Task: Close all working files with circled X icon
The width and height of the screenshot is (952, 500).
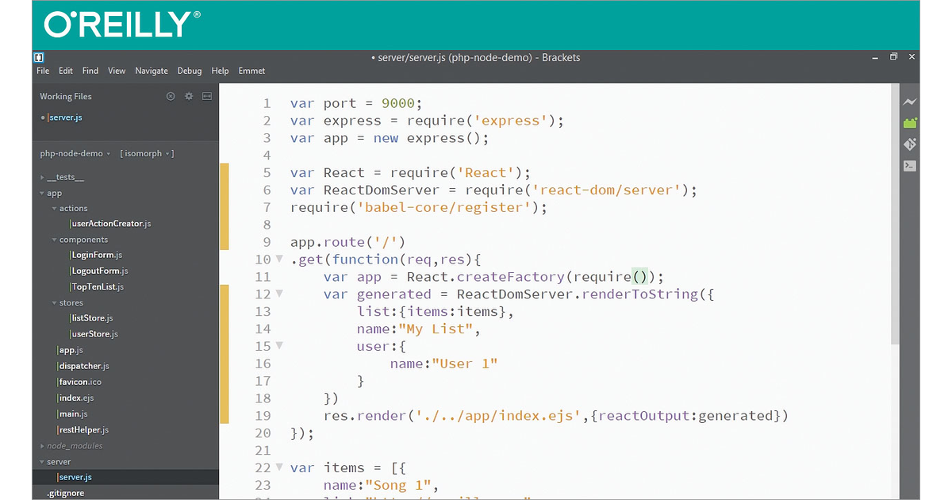Action: [x=171, y=96]
